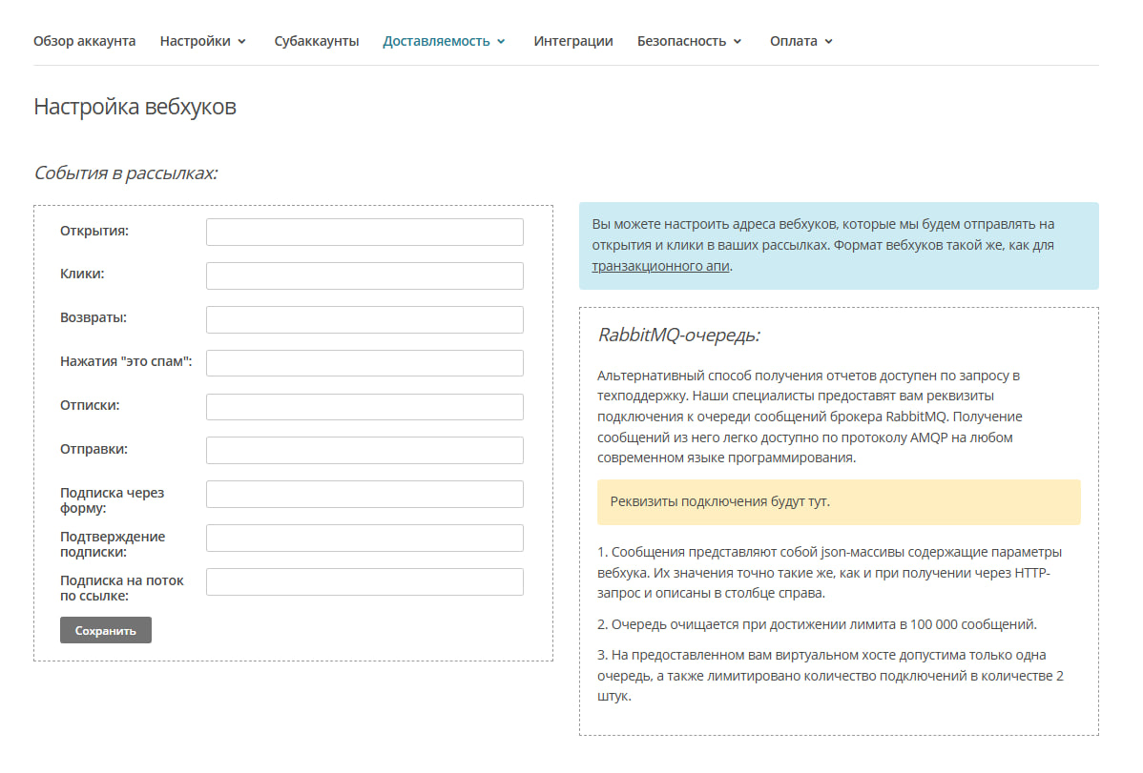Select the Возвраты input field
The width and height of the screenshot is (1143, 773).
click(364, 319)
